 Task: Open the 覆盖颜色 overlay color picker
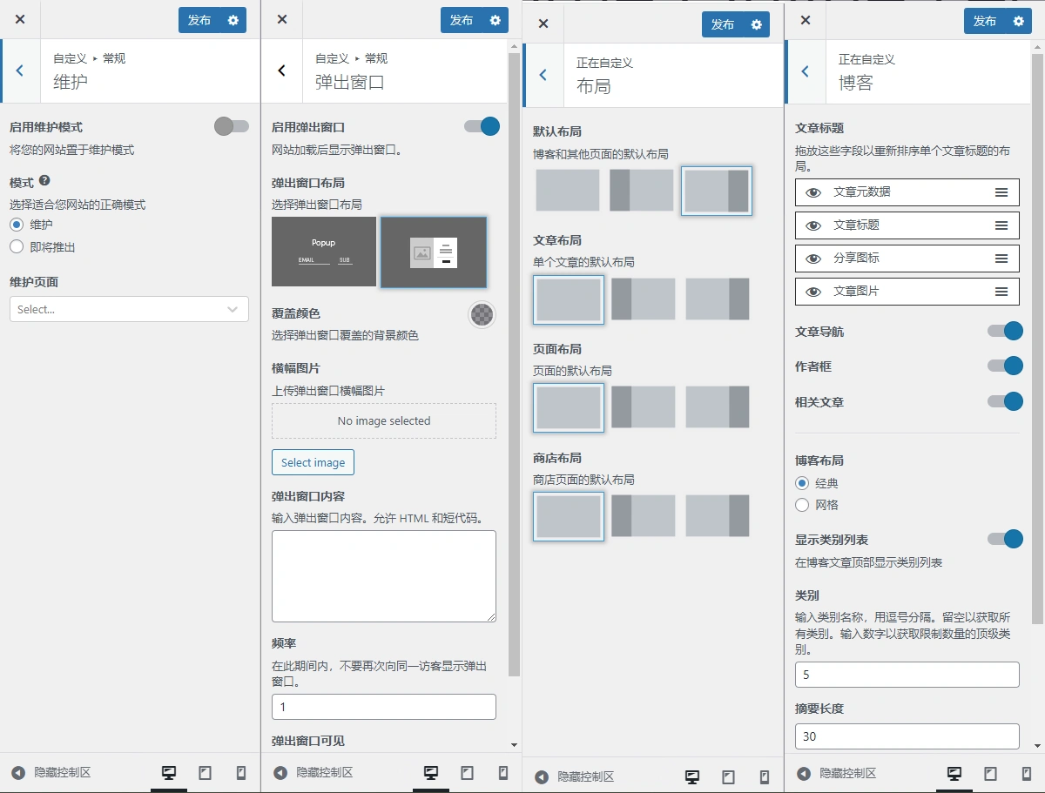tap(482, 315)
